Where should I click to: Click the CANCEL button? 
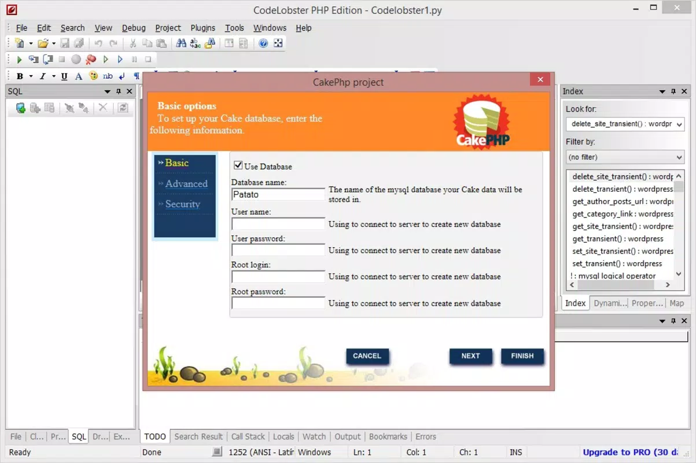[x=367, y=356]
